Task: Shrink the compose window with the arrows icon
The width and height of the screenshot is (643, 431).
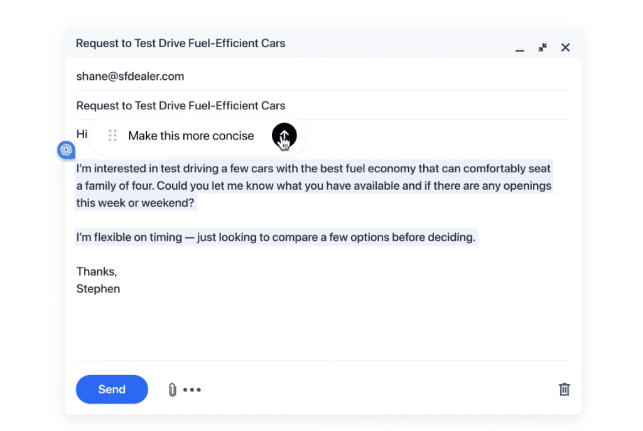Action: tap(543, 48)
